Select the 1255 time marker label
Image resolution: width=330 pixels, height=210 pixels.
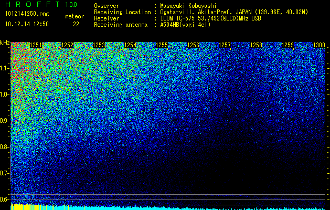[162, 45]
